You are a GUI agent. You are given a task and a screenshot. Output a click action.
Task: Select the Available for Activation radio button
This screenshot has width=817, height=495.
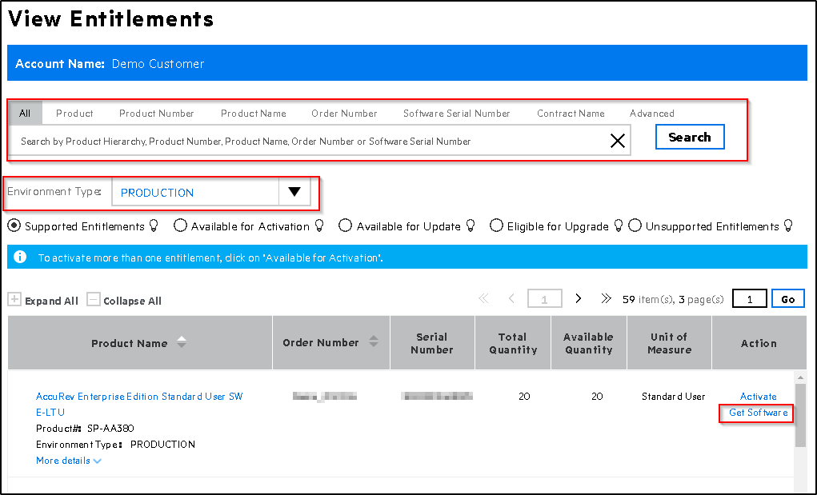pos(180,225)
